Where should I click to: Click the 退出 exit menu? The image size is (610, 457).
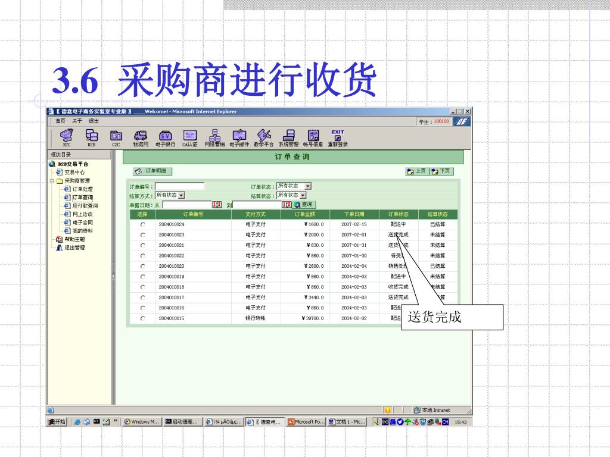(x=94, y=121)
